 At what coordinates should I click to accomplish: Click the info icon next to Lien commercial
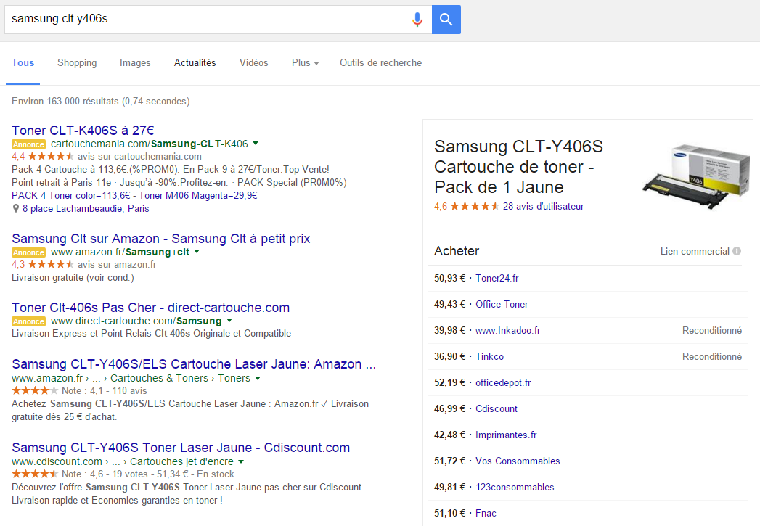click(x=737, y=251)
